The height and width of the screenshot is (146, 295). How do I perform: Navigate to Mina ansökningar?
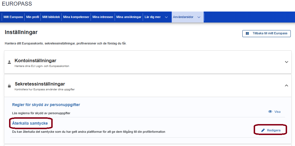(x=129, y=17)
